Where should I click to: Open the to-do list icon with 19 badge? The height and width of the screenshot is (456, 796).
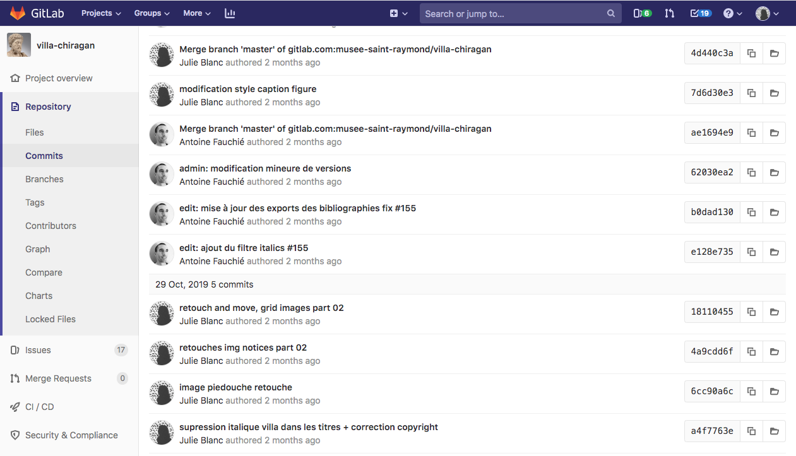tap(701, 13)
